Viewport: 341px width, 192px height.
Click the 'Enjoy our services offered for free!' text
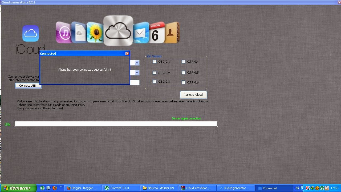(x=40, y=108)
